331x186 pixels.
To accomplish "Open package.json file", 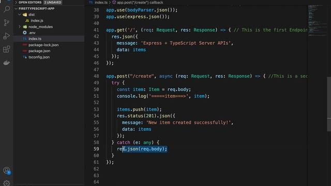I will point(39,51).
